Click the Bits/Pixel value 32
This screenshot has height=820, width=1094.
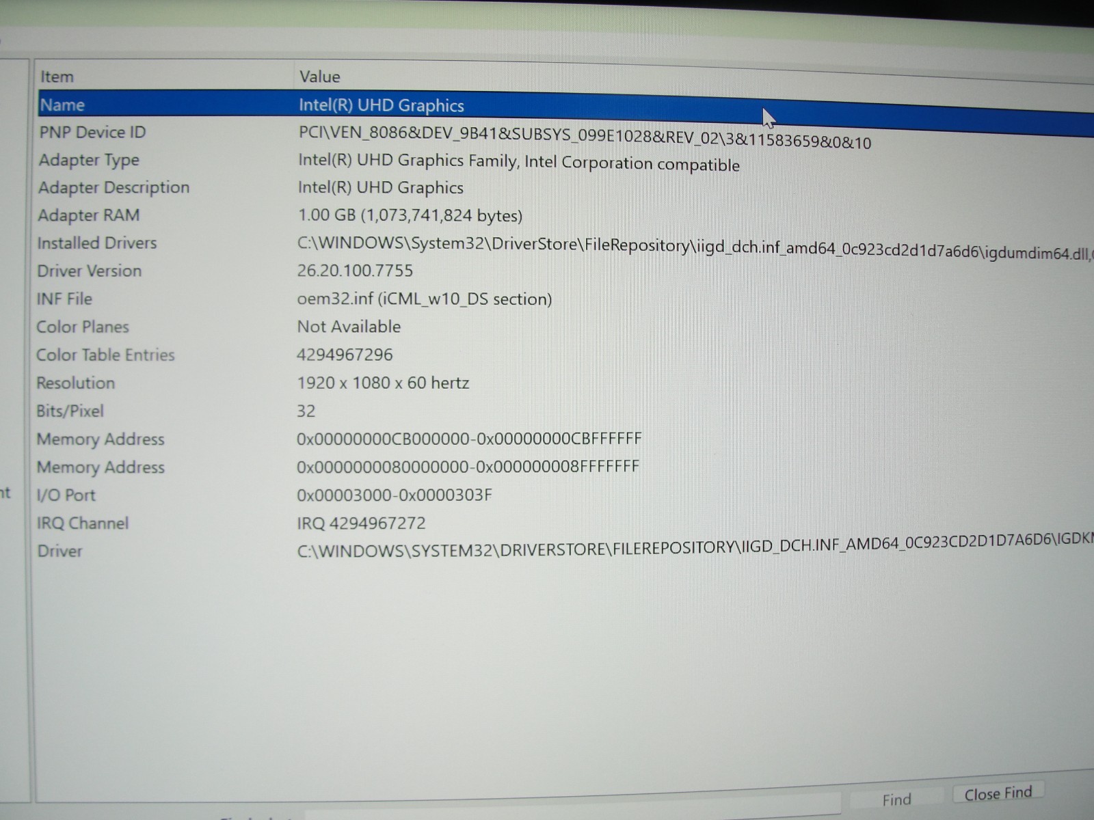(306, 411)
